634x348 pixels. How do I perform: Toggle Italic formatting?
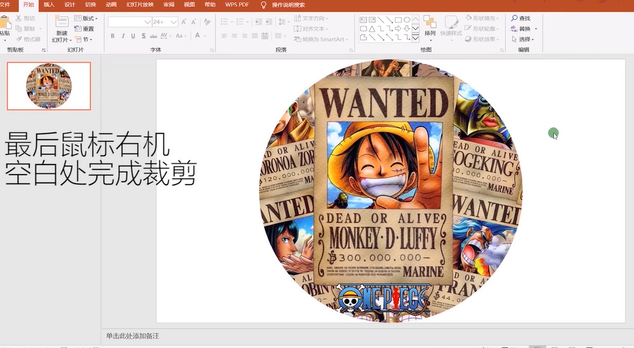point(123,36)
